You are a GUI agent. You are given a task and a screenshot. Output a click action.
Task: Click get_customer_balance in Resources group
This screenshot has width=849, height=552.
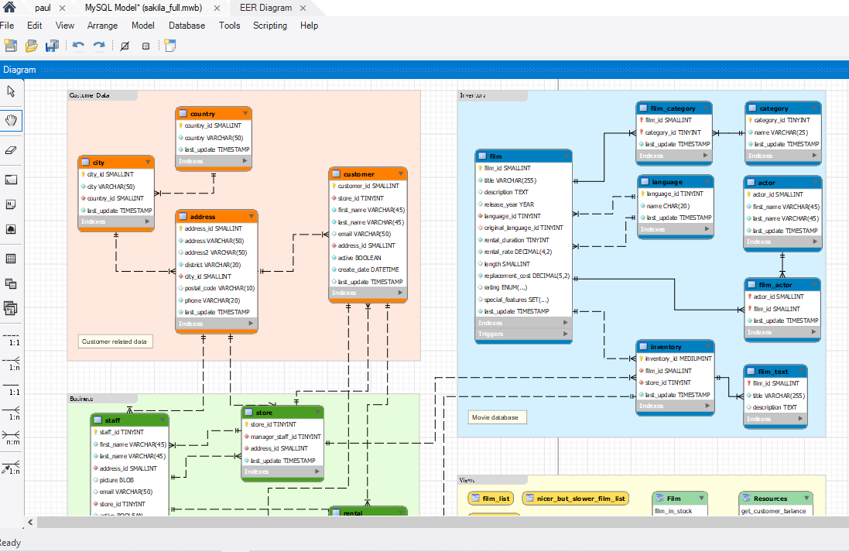tap(773, 511)
